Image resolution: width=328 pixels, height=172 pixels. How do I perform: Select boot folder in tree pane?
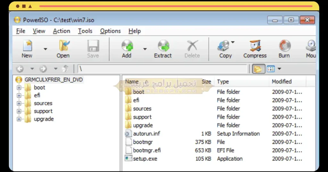39,88
